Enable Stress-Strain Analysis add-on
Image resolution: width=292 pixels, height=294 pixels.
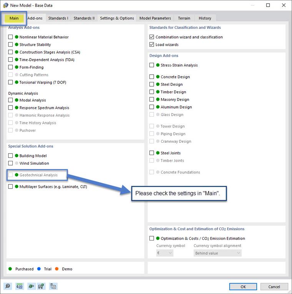point(152,65)
